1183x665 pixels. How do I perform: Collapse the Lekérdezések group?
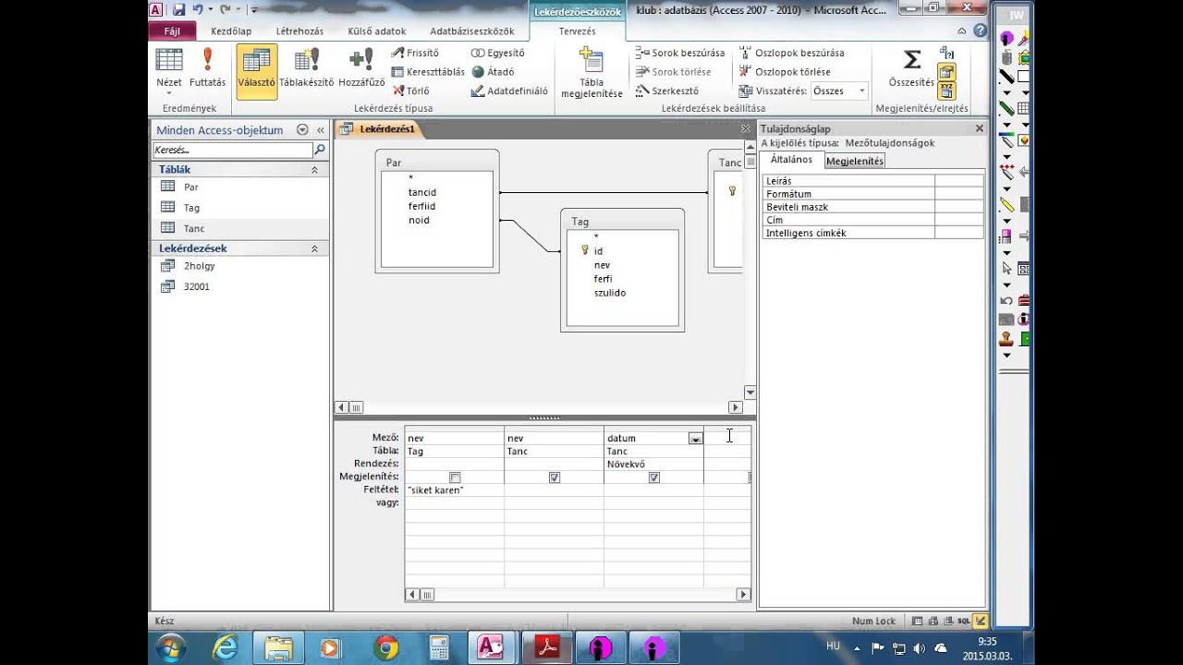click(x=314, y=248)
